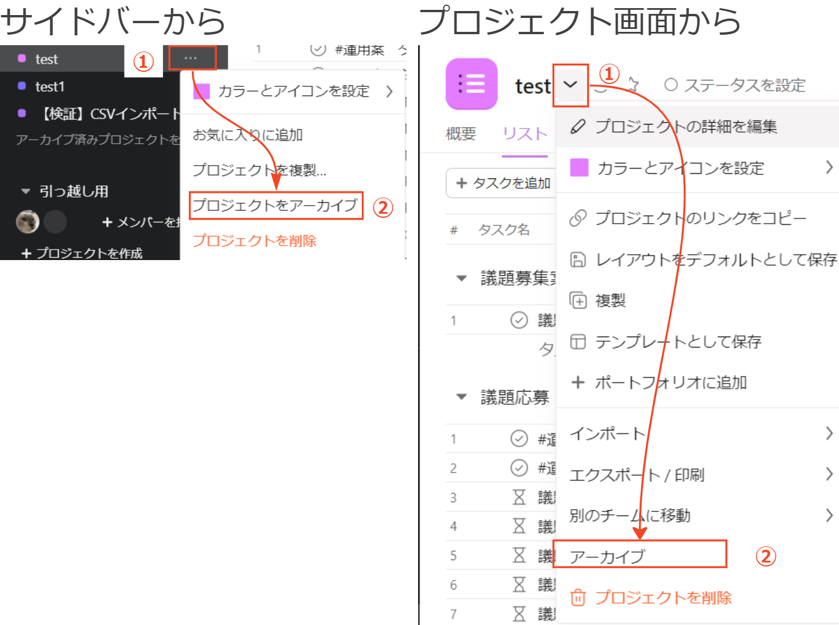The height and width of the screenshot is (625, 839).
Task: Click the template icon beside テンプレートとして保存
Action: point(578,342)
